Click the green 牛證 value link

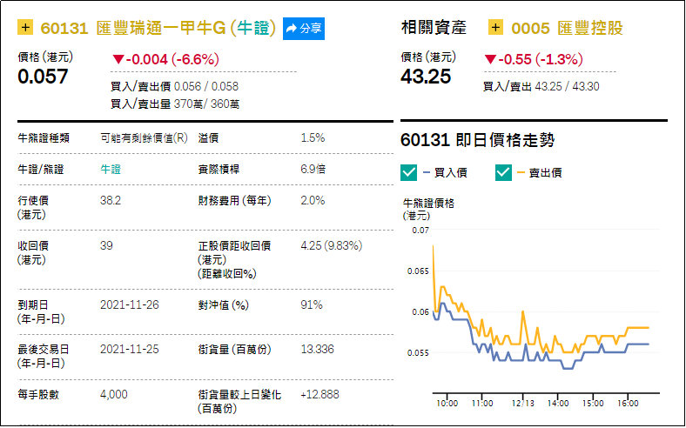click(111, 169)
